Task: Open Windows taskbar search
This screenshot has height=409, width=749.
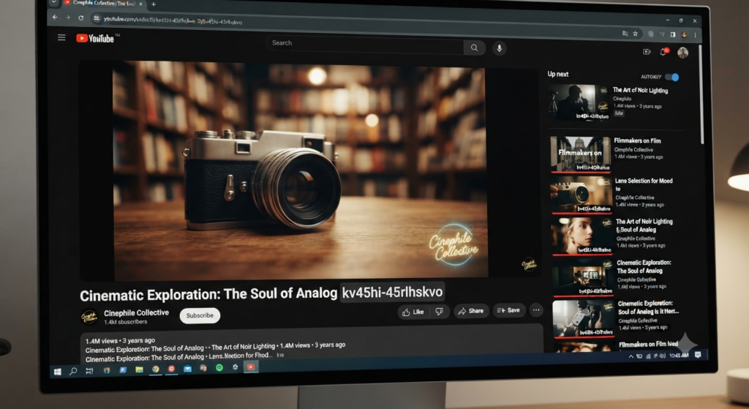Action: [x=73, y=371]
